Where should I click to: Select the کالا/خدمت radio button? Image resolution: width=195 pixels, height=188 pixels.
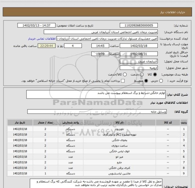[x=125, y=75]
